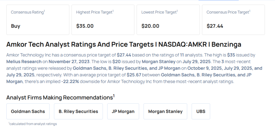Click the Goldman Sachs analyst firm button
275x138 pixels.
point(28,111)
